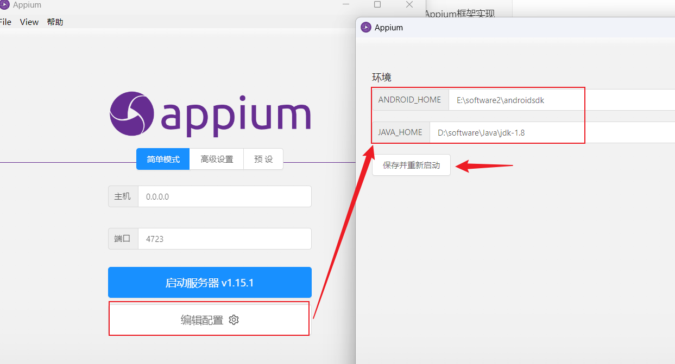Click the 主机 label
675x364 pixels.
point(123,196)
